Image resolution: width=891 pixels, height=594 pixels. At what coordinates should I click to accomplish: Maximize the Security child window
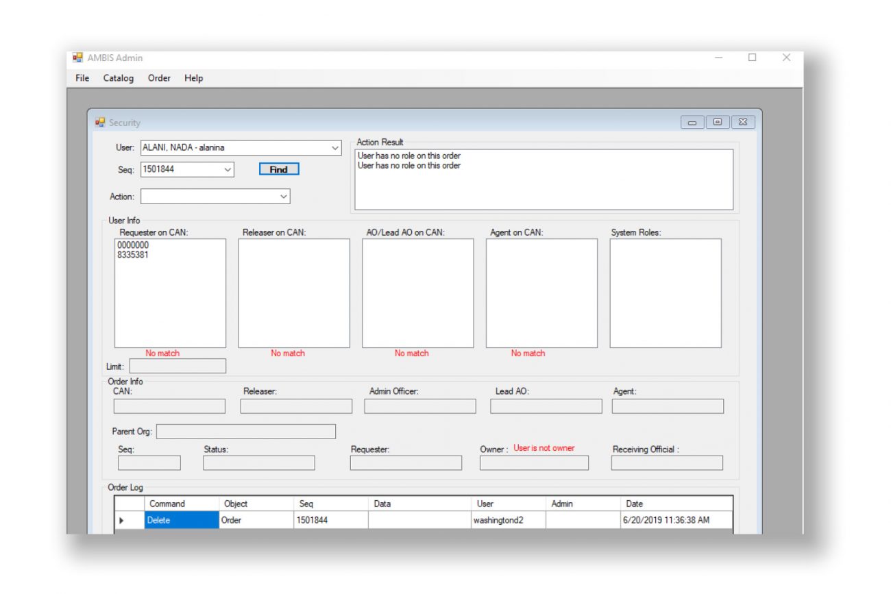[717, 123]
